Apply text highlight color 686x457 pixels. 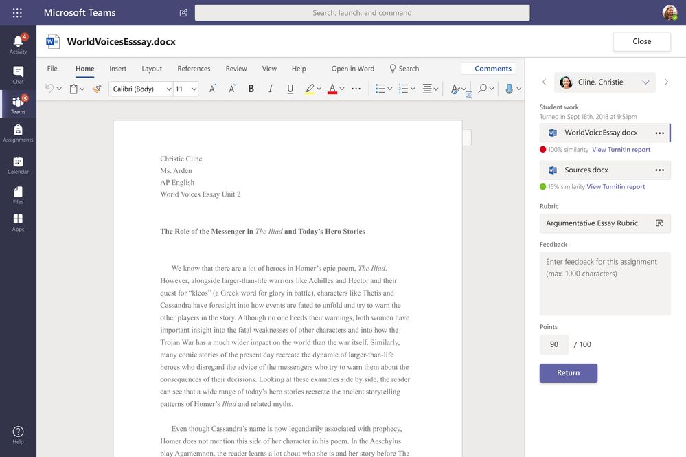point(309,89)
